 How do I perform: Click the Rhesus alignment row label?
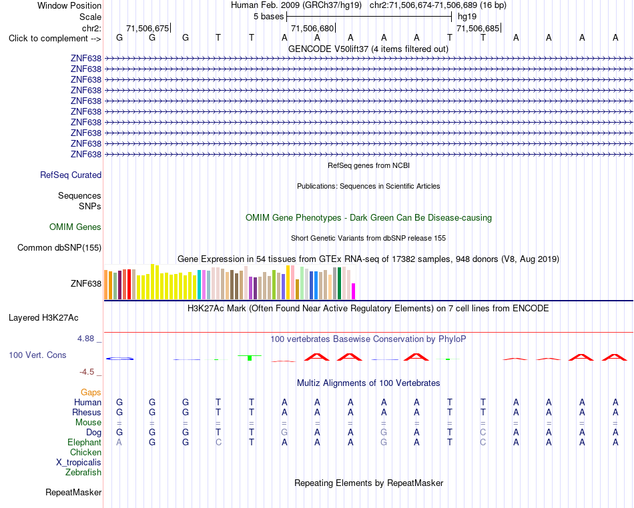[x=87, y=412]
